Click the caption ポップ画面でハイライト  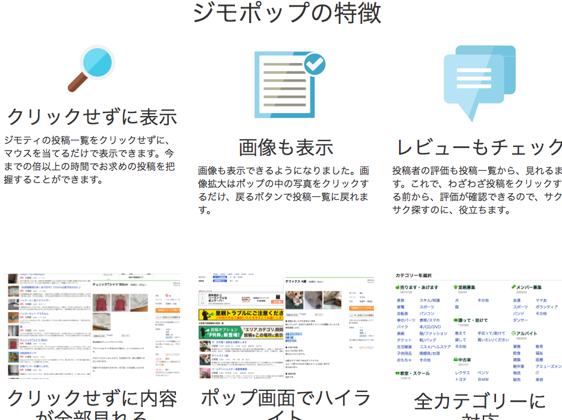(x=286, y=404)
